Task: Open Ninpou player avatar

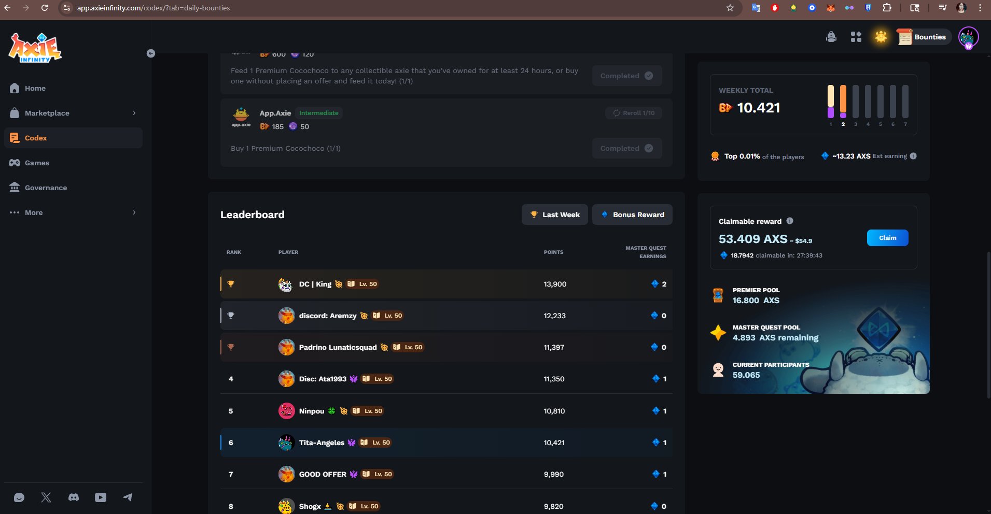Action: click(x=286, y=411)
